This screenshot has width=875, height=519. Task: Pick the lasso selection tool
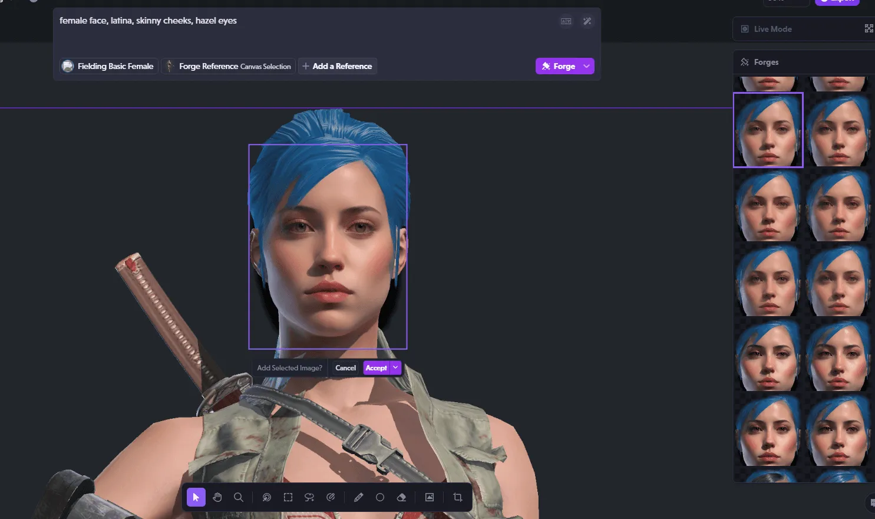309,497
